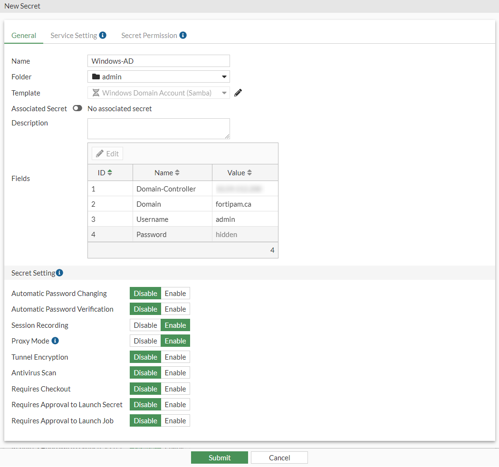Enable Automatic Password Changing
The image size is (499, 467).
pos(175,293)
